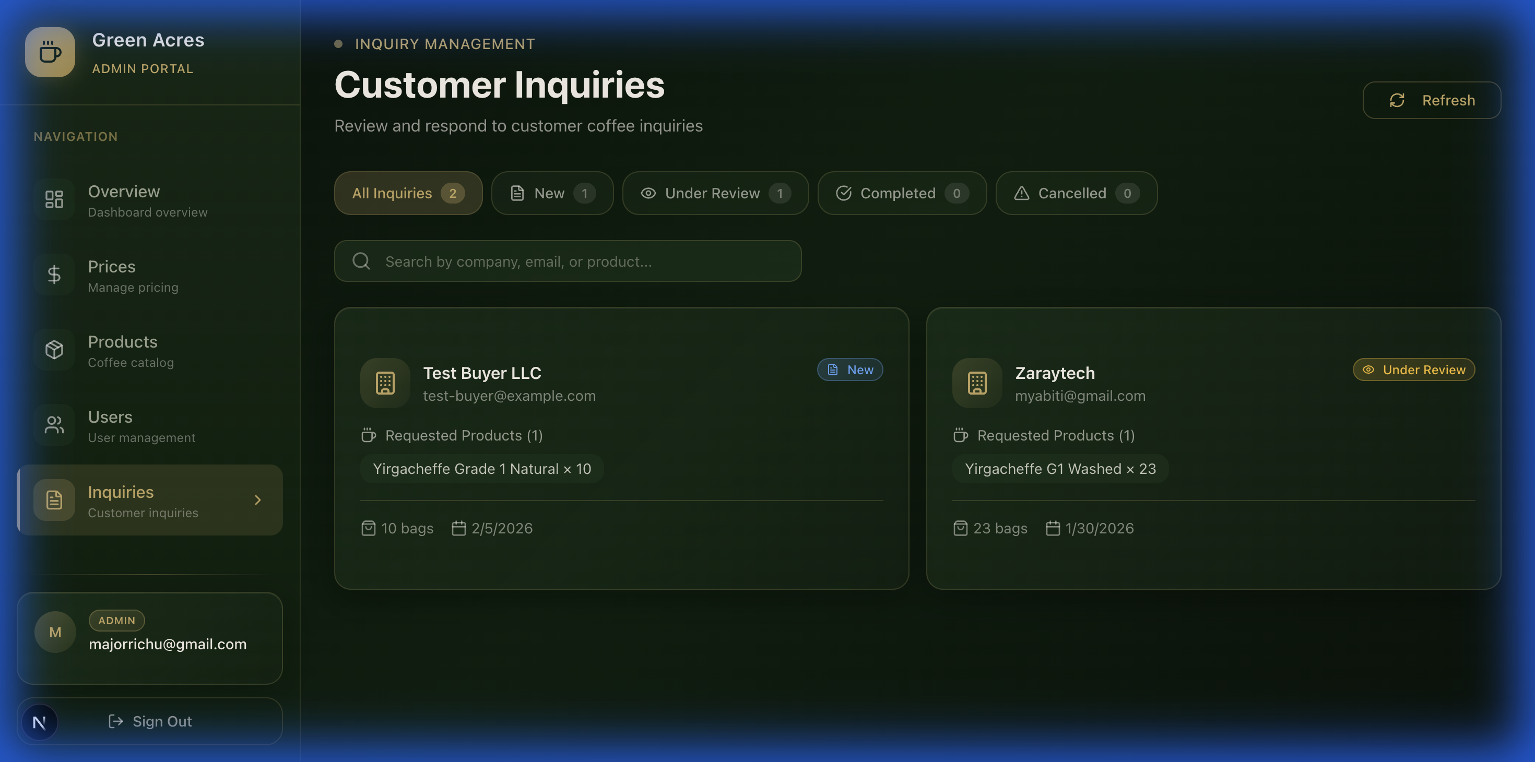Select the Overview dashboard icon
Image resolution: width=1535 pixels, height=762 pixels.
click(x=54, y=199)
